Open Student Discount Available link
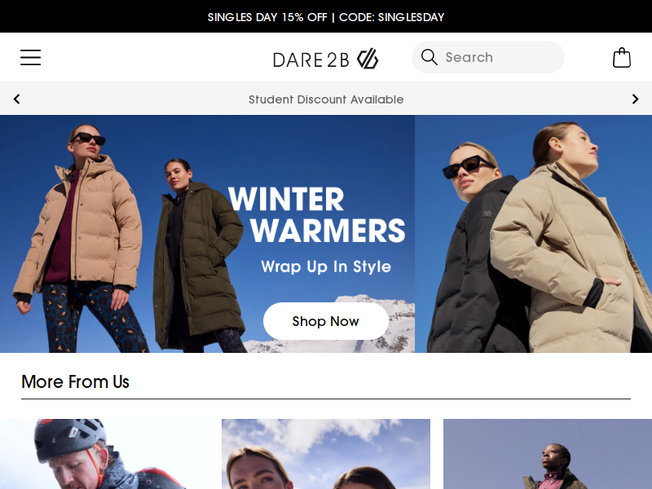Viewport: 652px width, 489px height. click(326, 99)
